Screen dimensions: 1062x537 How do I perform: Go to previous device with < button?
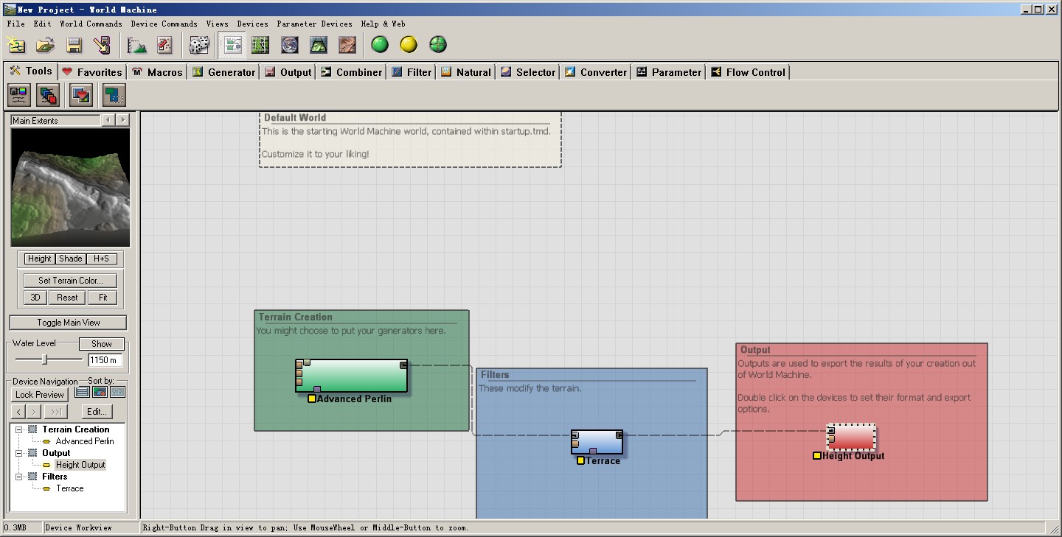coord(19,412)
